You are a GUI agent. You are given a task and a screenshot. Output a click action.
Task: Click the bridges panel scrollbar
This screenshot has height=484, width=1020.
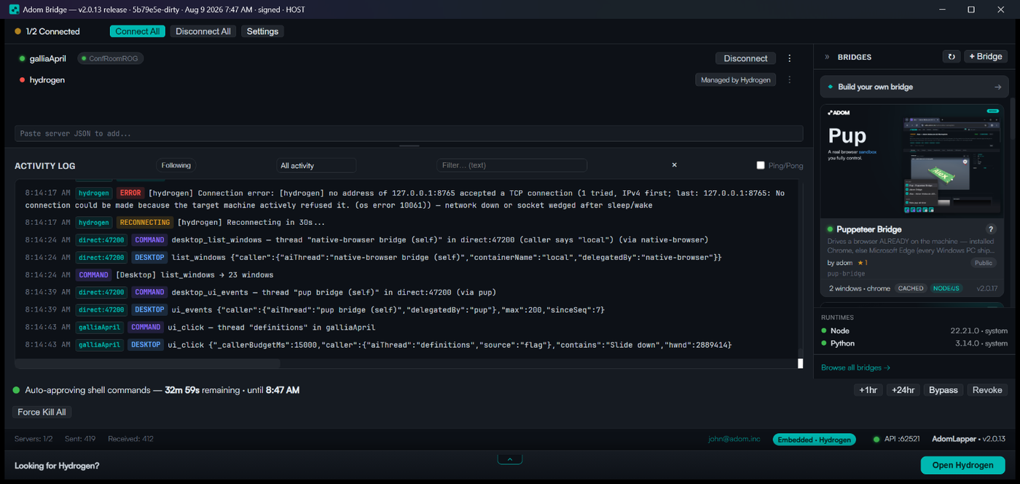click(1012, 118)
